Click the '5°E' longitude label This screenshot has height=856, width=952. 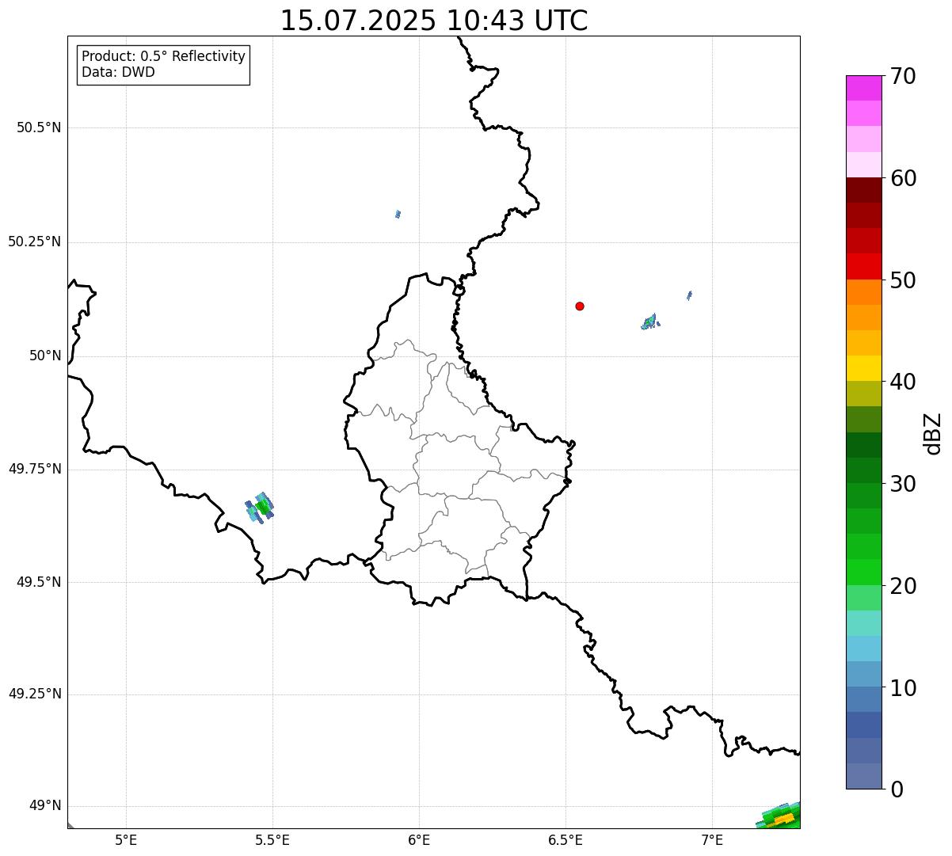(x=126, y=839)
